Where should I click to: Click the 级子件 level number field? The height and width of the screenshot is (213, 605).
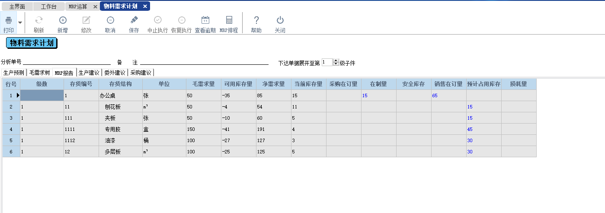coord(327,62)
